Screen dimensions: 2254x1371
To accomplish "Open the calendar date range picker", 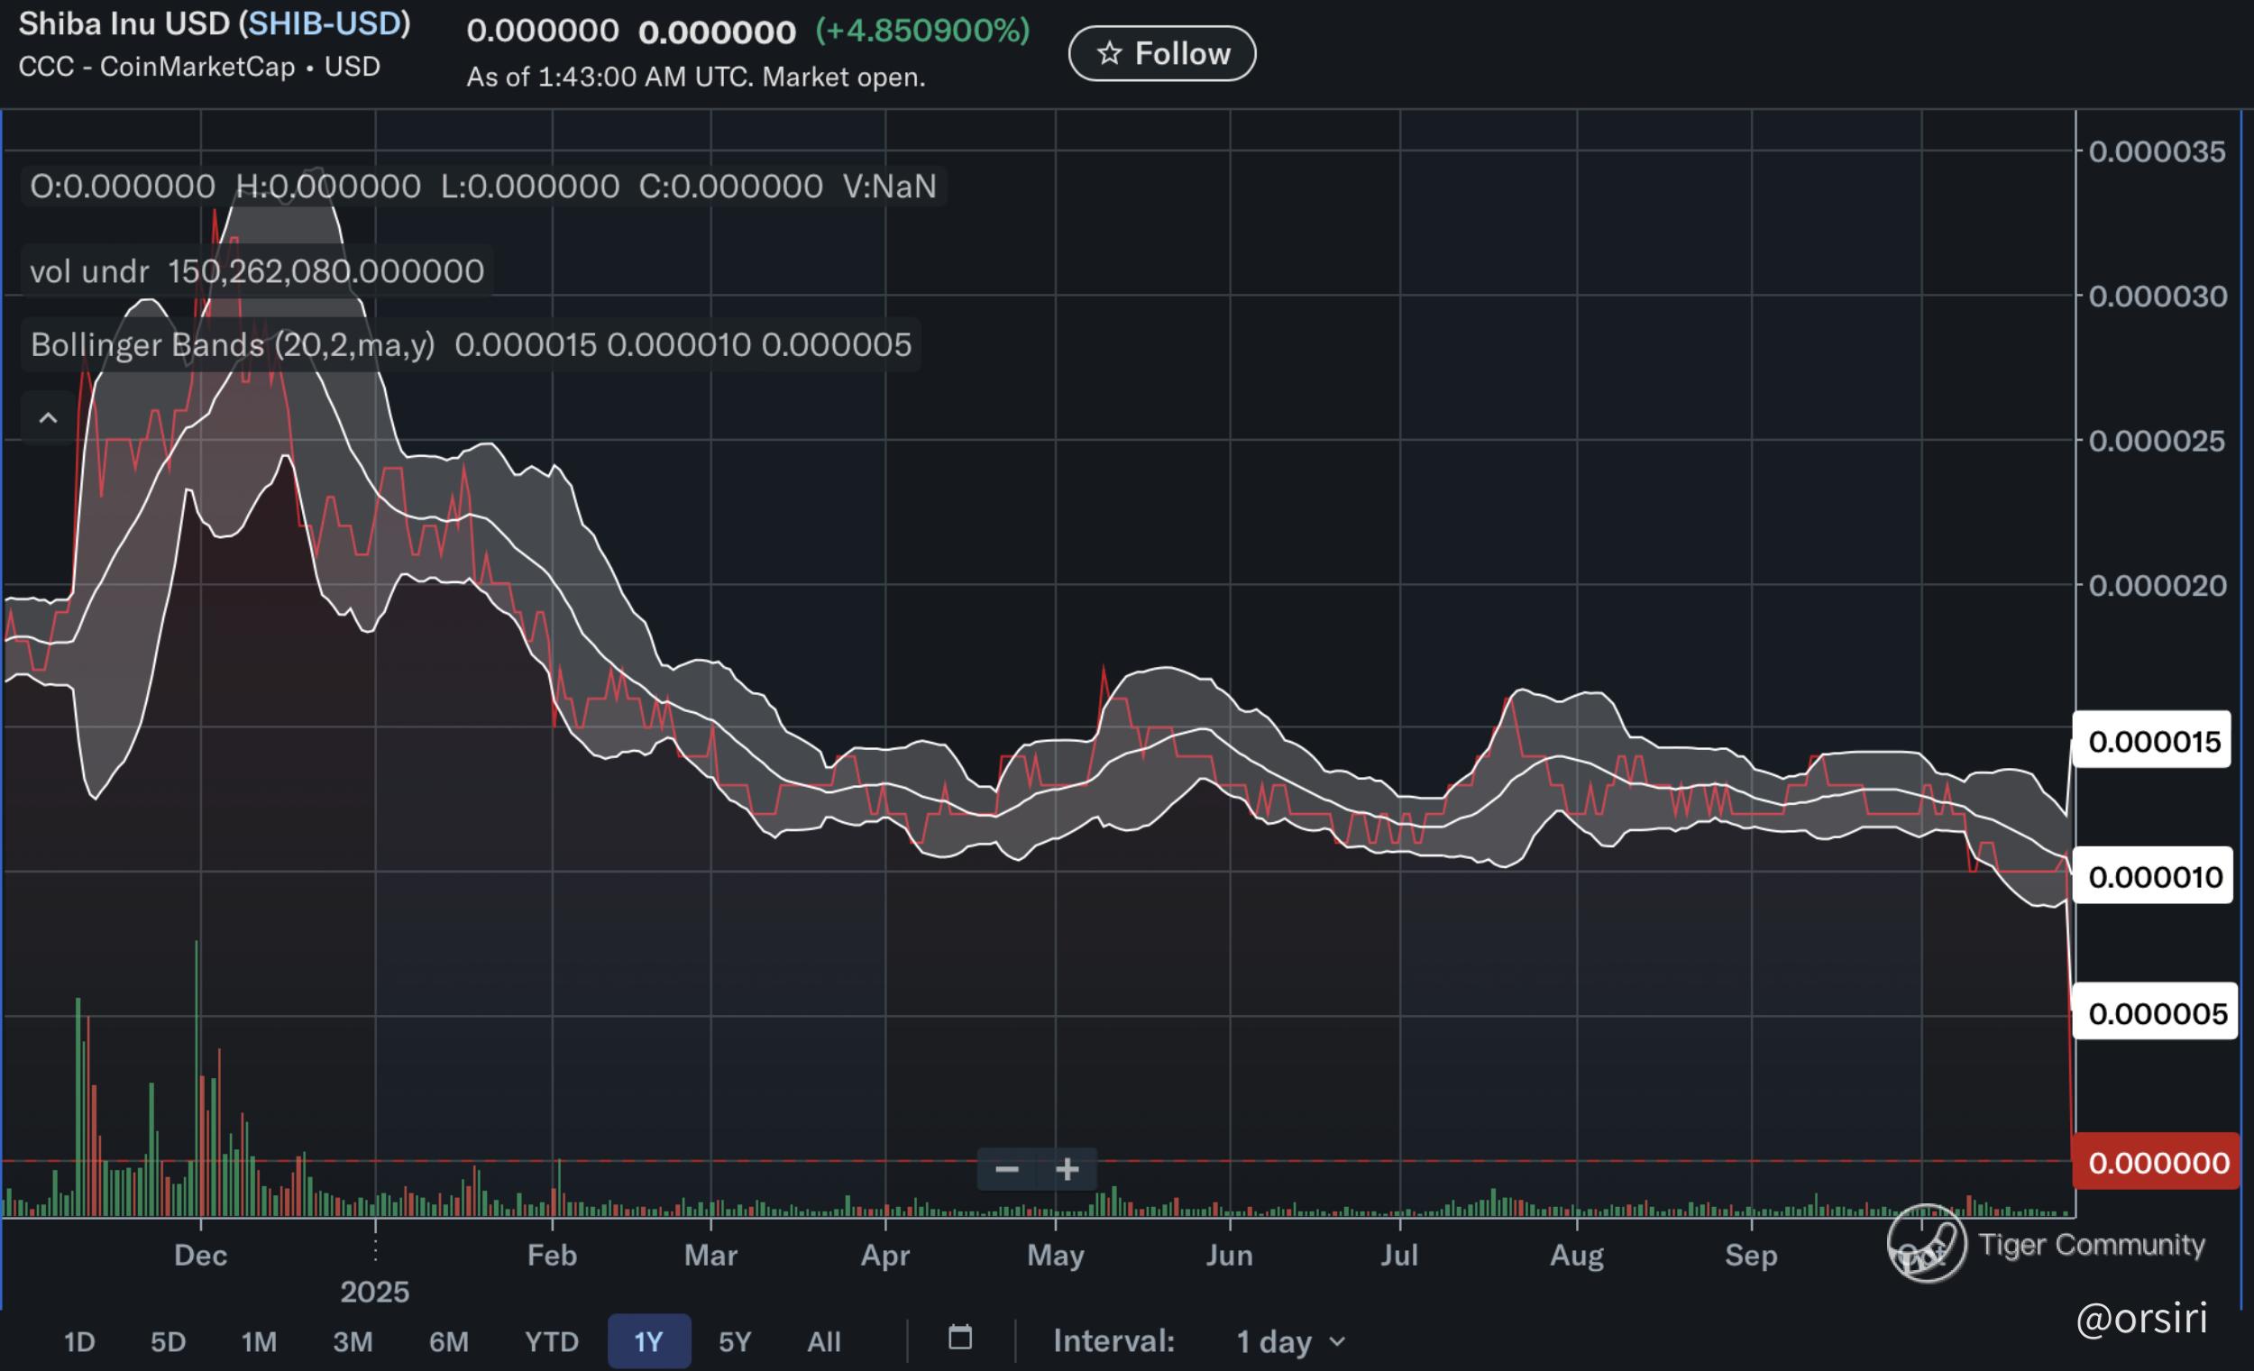I will (x=959, y=1338).
